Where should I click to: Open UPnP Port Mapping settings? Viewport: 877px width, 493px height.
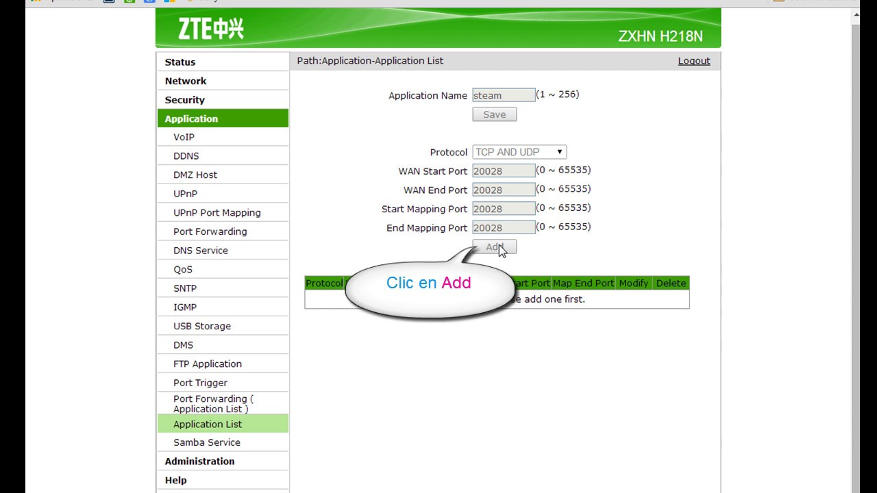(217, 212)
